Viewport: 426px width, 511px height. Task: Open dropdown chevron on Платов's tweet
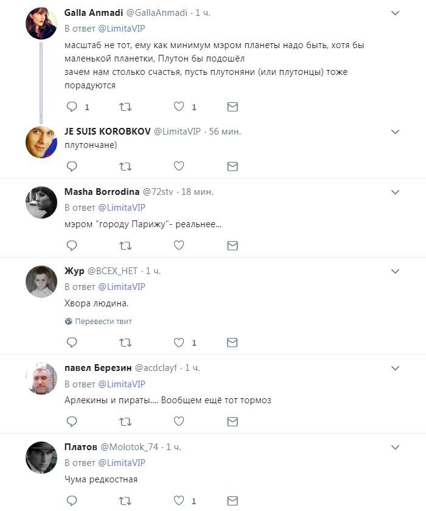pyautogui.click(x=395, y=447)
